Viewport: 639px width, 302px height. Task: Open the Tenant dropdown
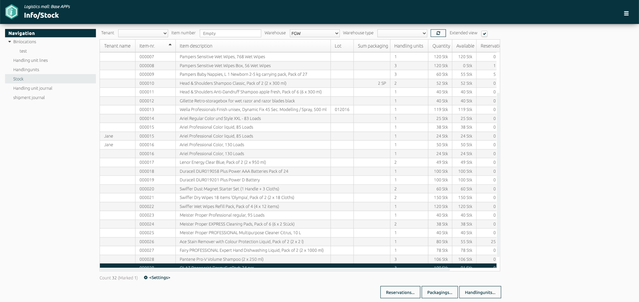coord(143,33)
